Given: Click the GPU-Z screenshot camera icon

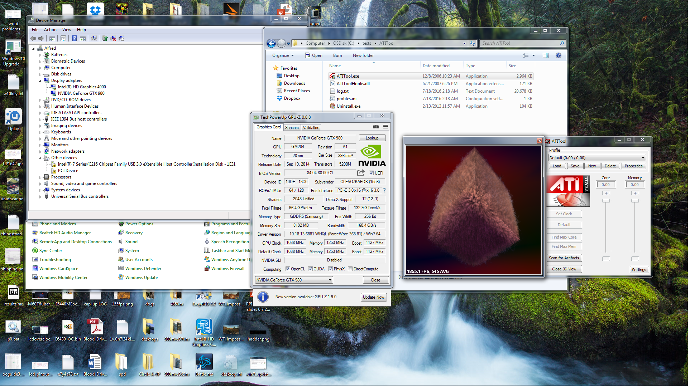Looking at the screenshot, I should pos(377,127).
